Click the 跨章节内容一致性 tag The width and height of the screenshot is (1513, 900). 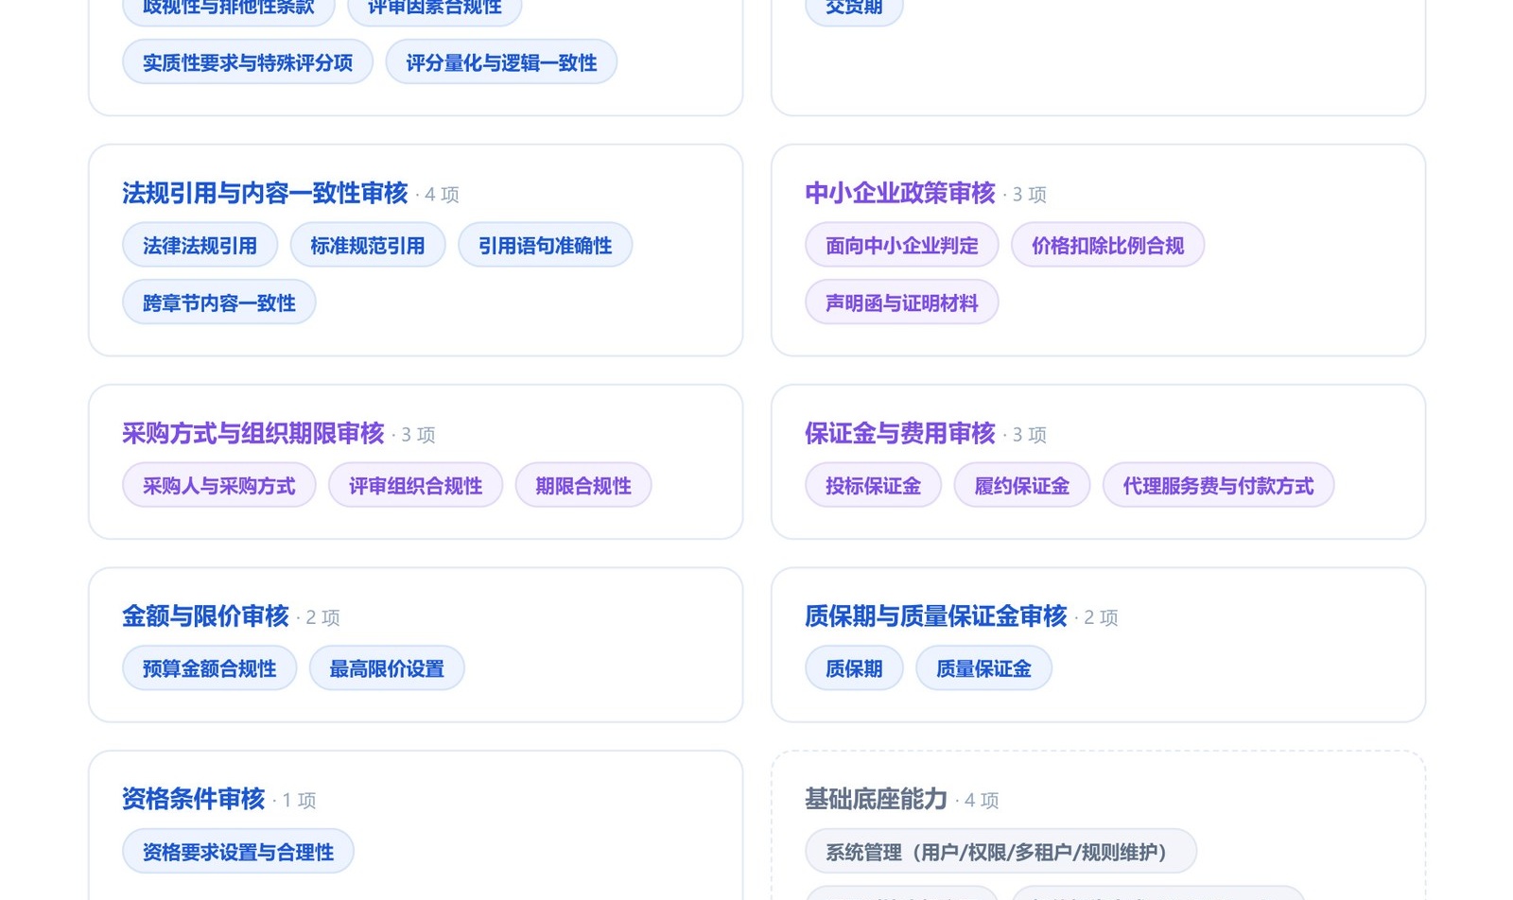click(x=219, y=303)
